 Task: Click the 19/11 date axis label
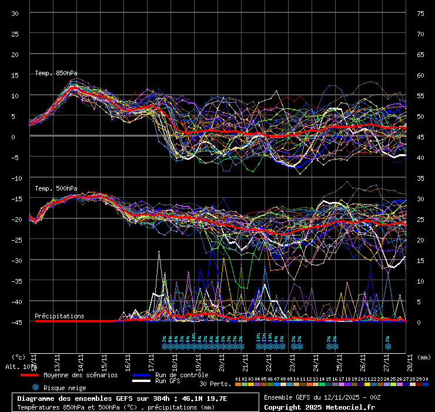(198, 363)
